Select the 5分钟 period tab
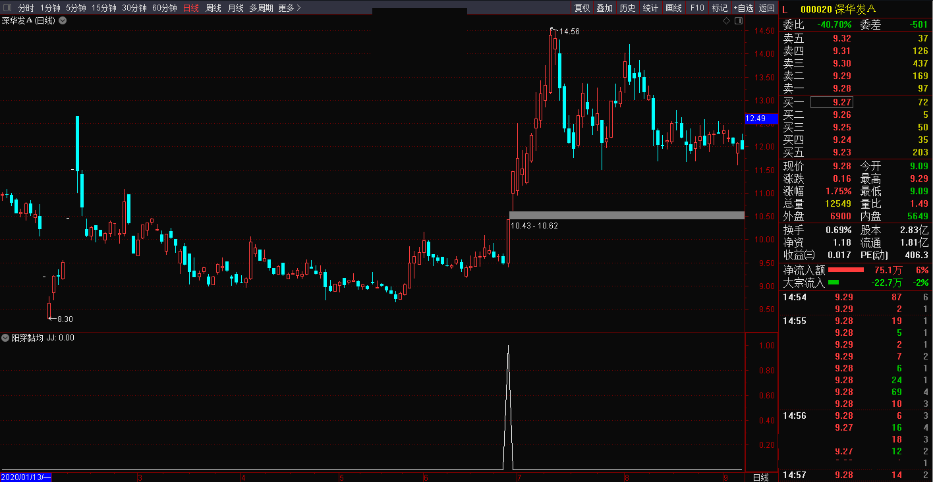 [x=76, y=8]
